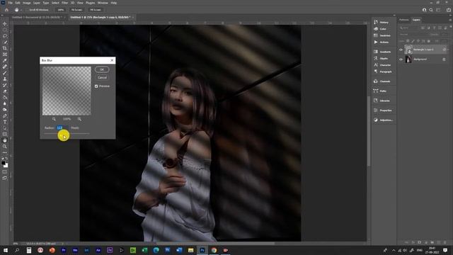Click OK in Box Blur dialog

tap(102, 69)
